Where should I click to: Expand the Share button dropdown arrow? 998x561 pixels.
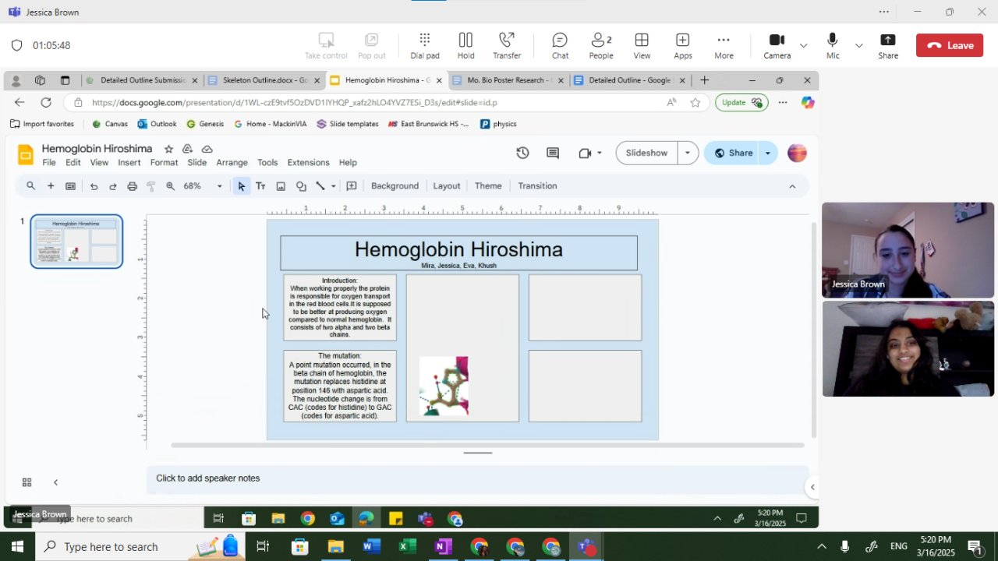[x=768, y=153]
